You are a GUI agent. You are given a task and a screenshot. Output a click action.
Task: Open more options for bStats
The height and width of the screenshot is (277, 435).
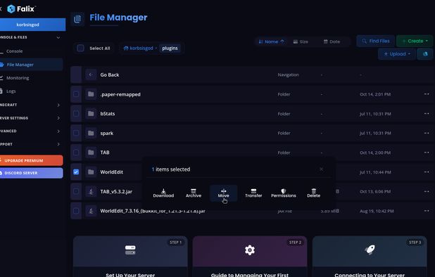pyautogui.click(x=427, y=114)
